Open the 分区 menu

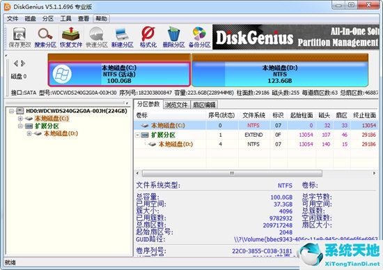click(48, 19)
